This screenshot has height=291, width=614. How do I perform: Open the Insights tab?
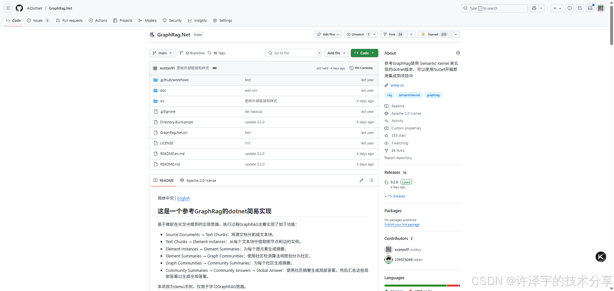[197, 20]
